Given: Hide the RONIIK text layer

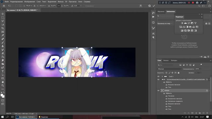Looking at the screenshot, I should click(x=158, y=91).
